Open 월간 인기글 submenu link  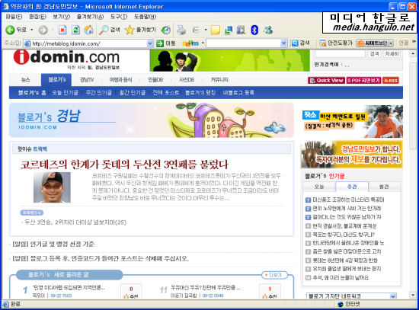pos(133,93)
